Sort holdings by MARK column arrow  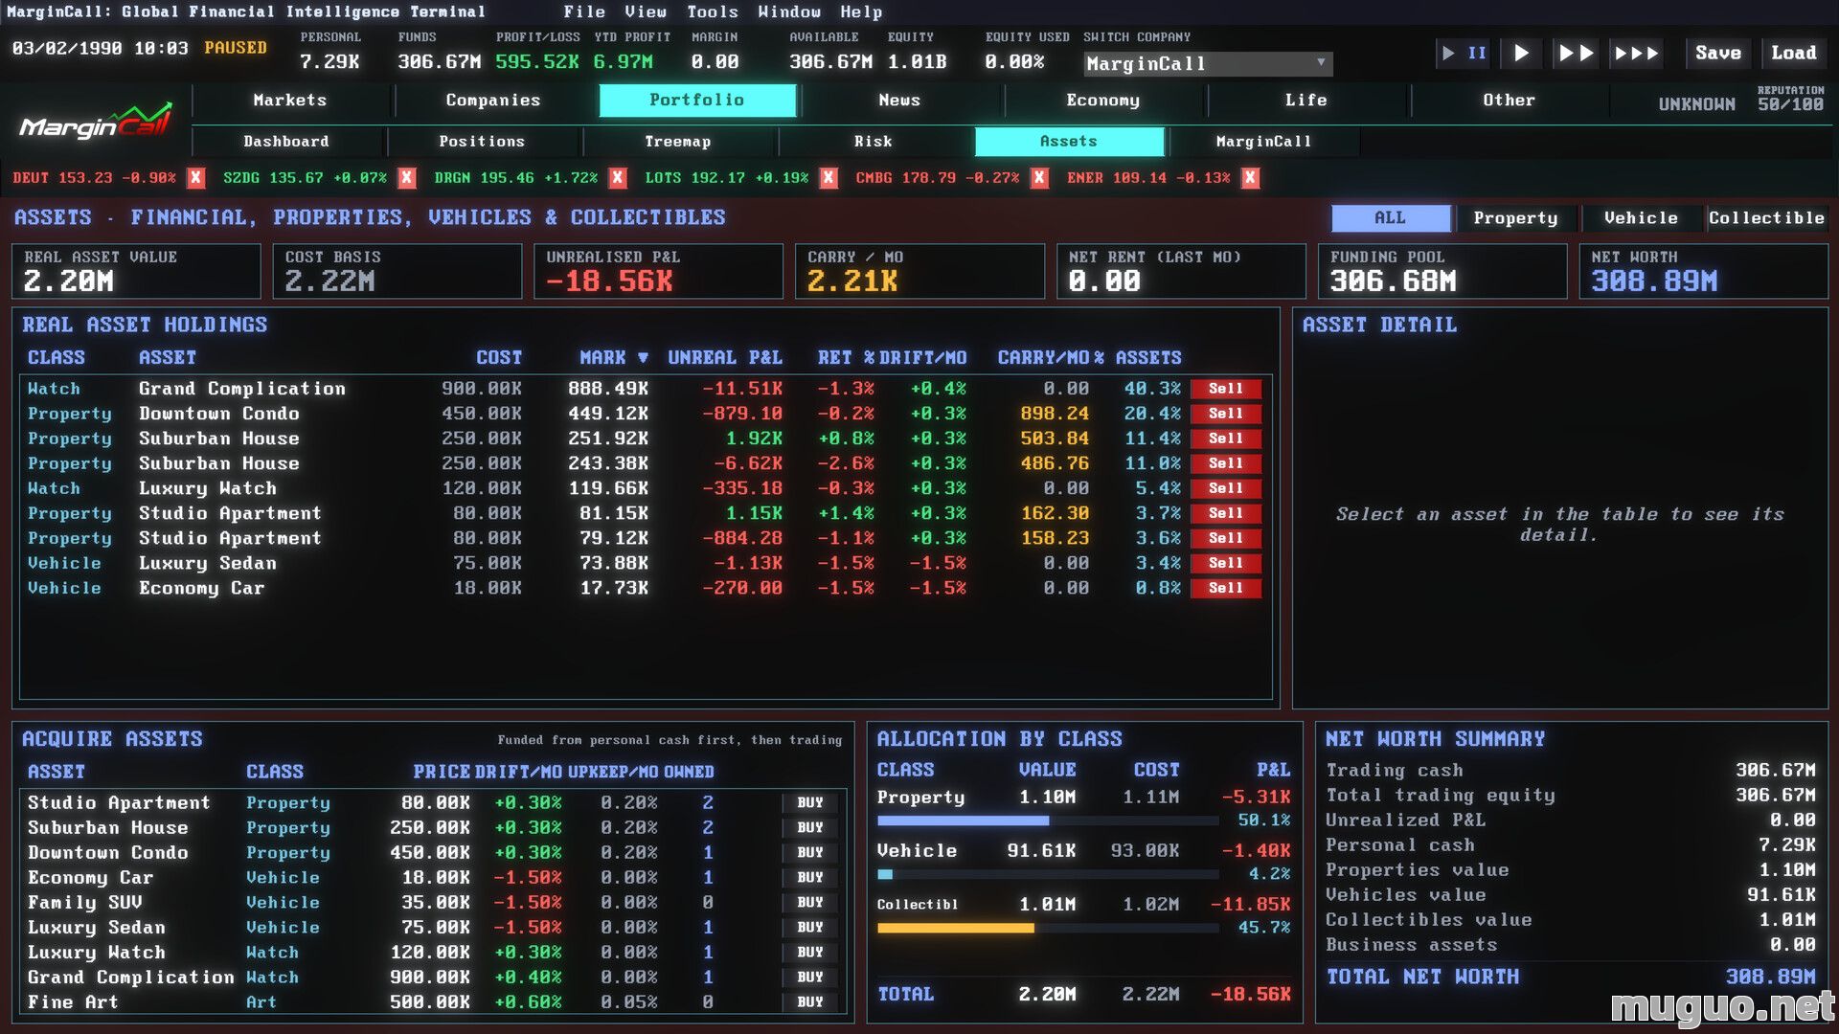[643, 358]
